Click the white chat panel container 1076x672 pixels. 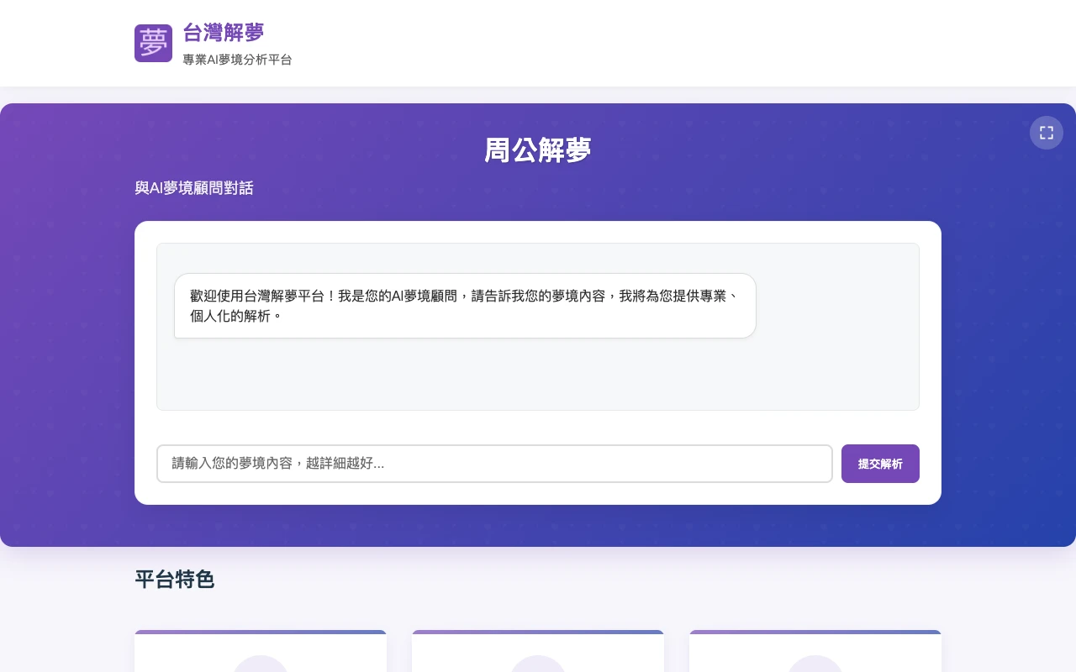pos(538,428)
